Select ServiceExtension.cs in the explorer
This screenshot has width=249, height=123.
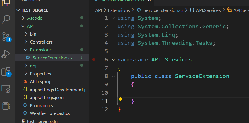pos(52,58)
